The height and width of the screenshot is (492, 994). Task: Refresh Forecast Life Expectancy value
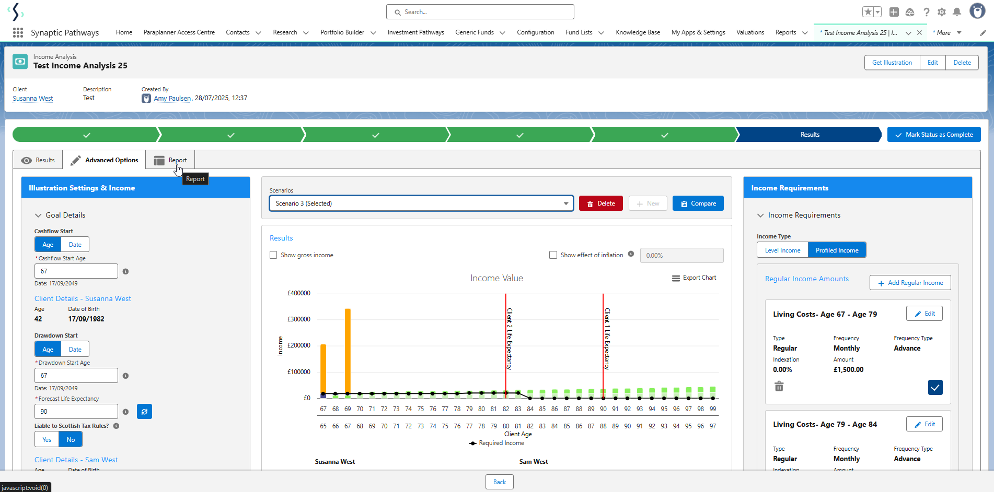[x=144, y=412]
